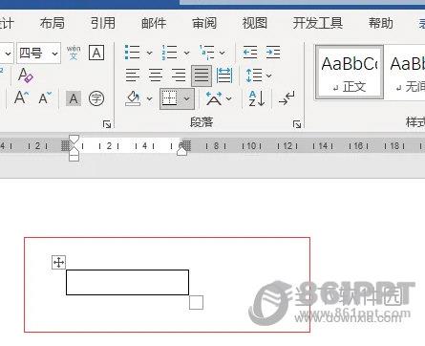The height and width of the screenshot is (346, 425).
Task: Expand the borders dropdown arrow
Action: pos(187,98)
